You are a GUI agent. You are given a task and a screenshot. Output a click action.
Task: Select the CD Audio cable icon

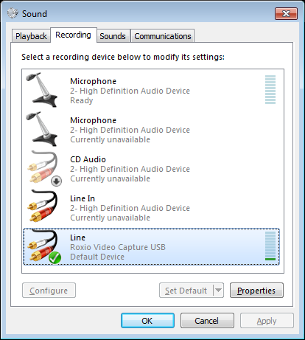[42, 167]
